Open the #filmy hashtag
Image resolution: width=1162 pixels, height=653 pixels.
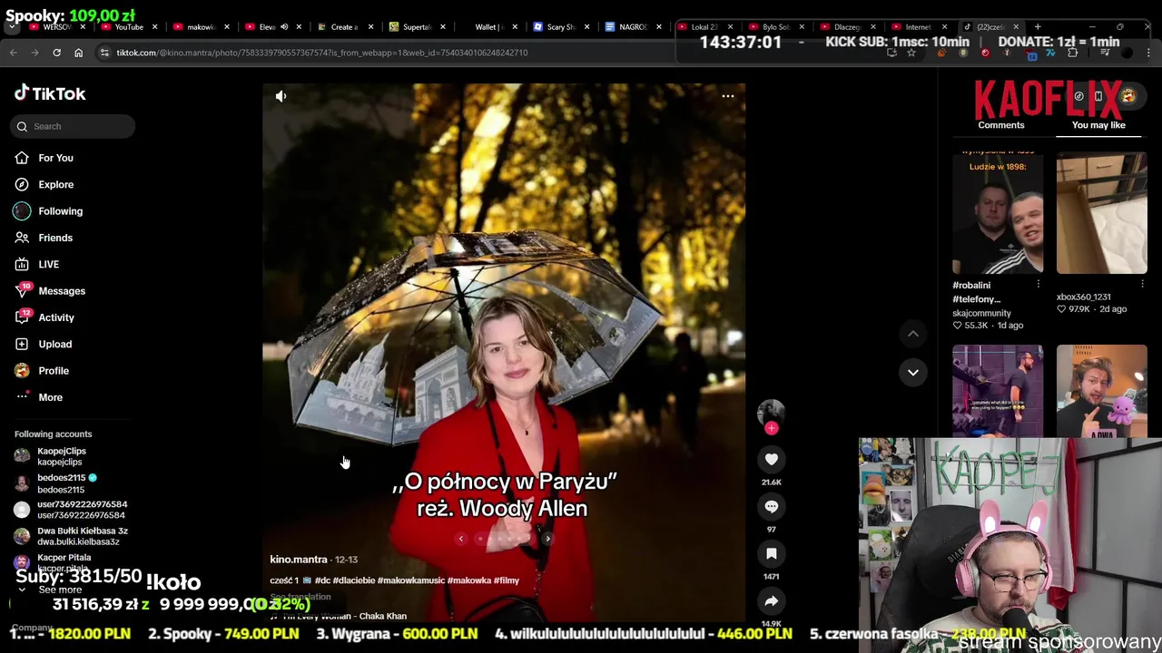(507, 580)
